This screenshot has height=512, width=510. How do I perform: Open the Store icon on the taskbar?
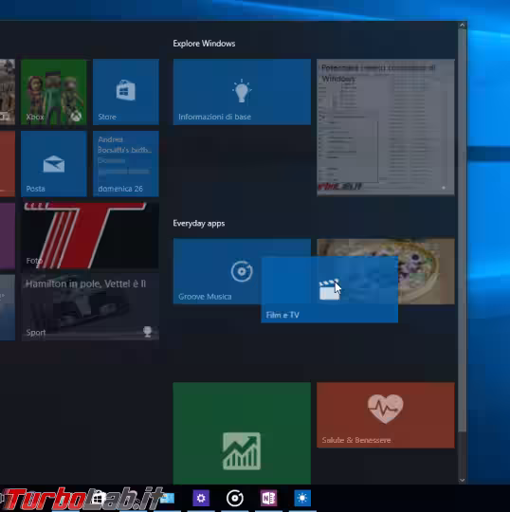(x=98, y=498)
